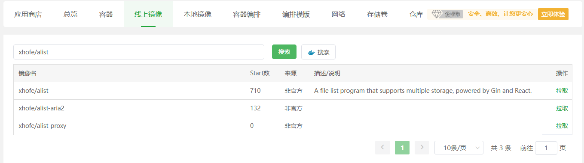
Task: Click the enterprise diamond icon
Action: (x=437, y=14)
